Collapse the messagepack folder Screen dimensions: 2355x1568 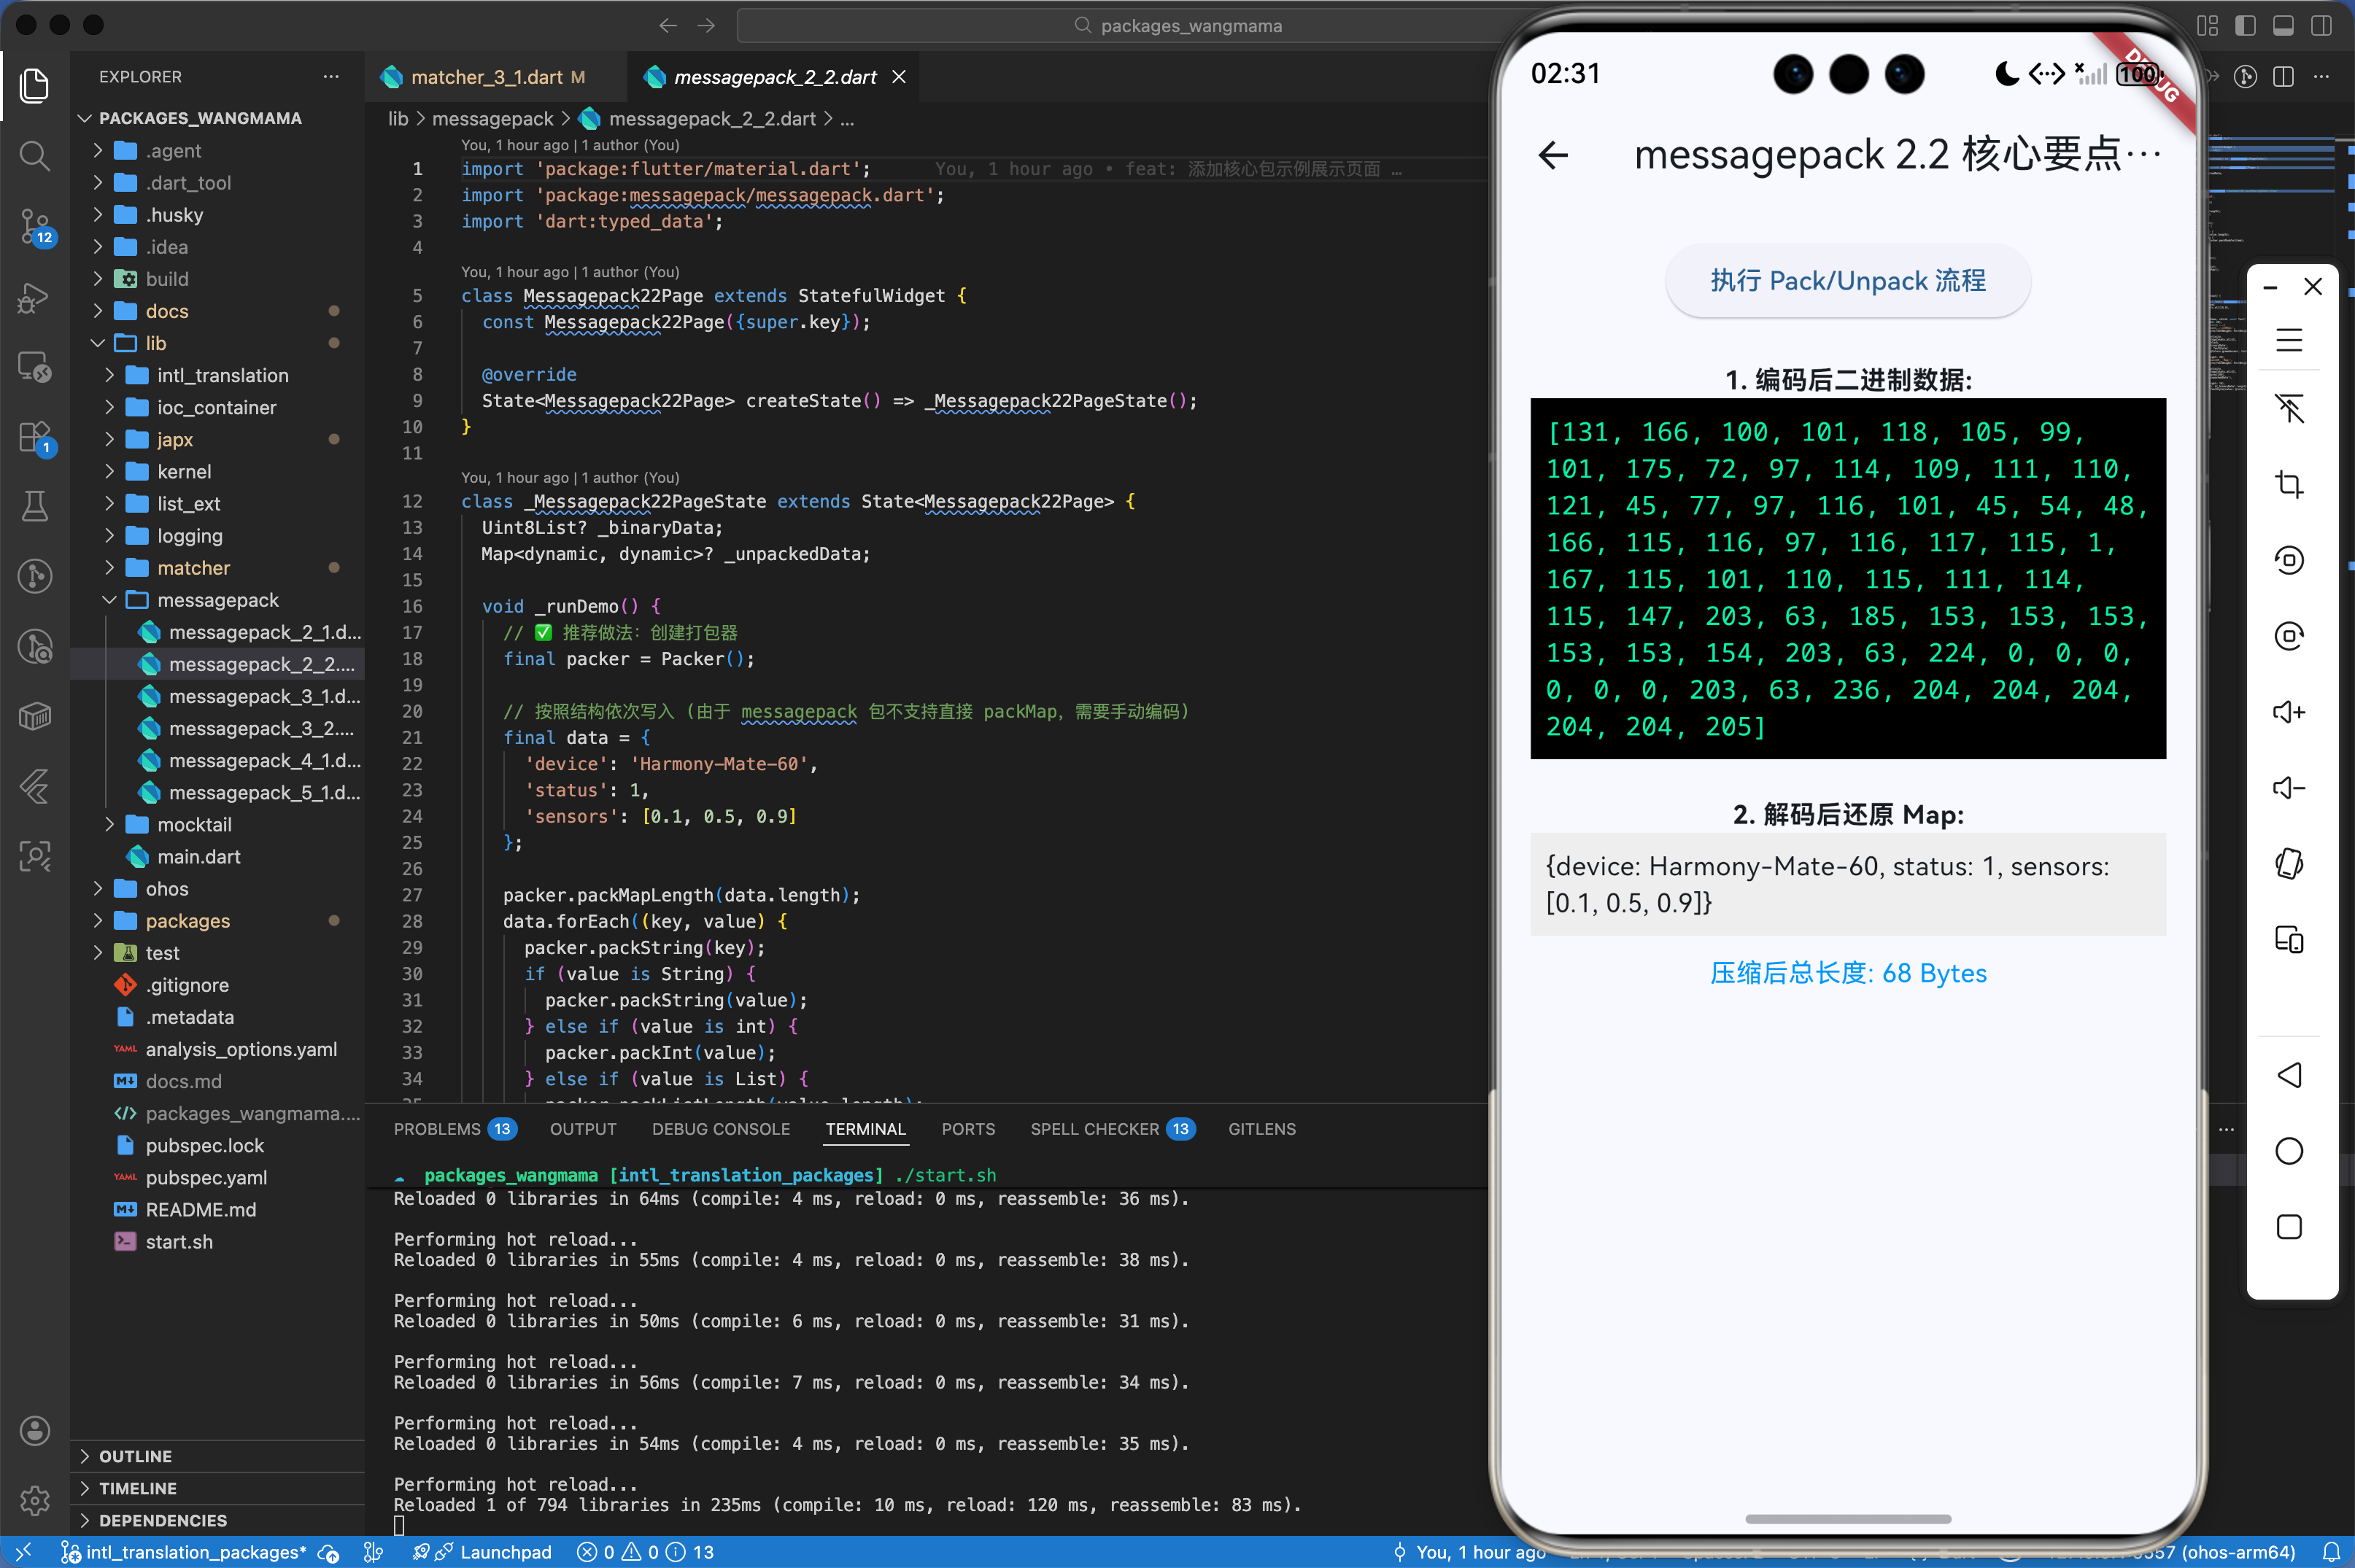click(217, 600)
